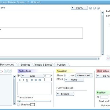The height and width of the screenshot is (110, 110).
Task: Open the 'from start' timing dropdown
Action: click(84, 75)
